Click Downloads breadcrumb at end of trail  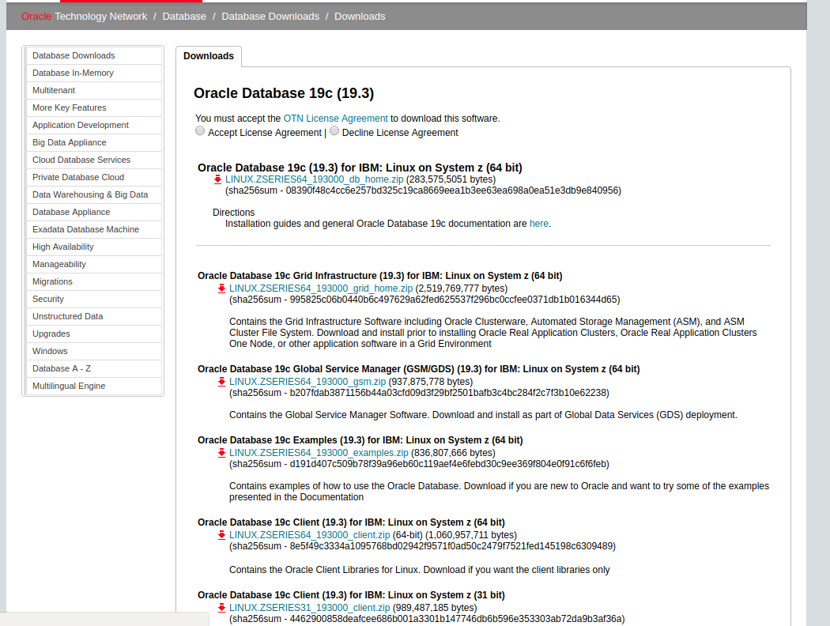pyautogui.click(x=360, y=17)
